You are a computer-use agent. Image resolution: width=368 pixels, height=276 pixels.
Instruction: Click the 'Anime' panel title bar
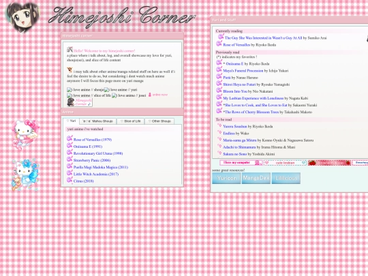122,112
